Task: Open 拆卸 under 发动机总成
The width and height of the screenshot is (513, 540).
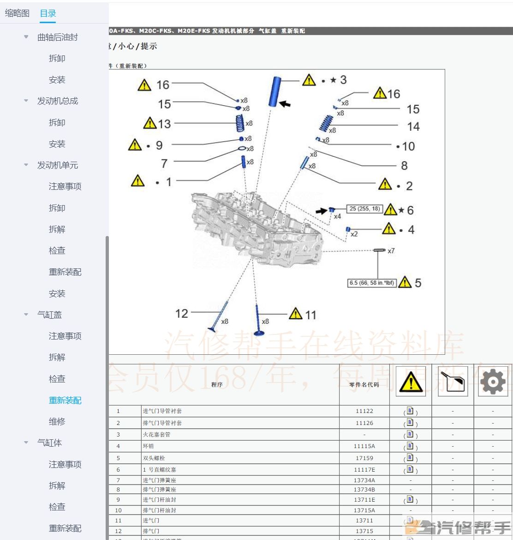Action: 57,122
